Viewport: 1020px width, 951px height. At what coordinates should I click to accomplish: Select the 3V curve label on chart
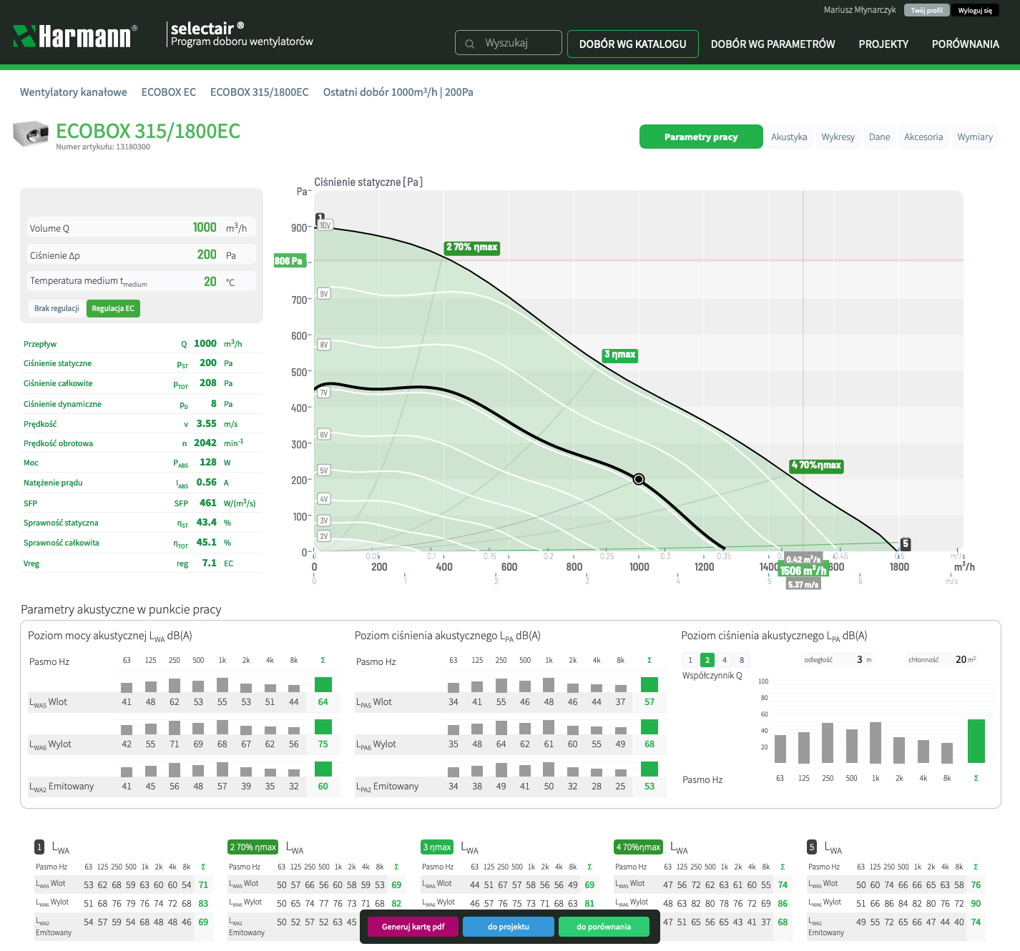tap(324, 521)
